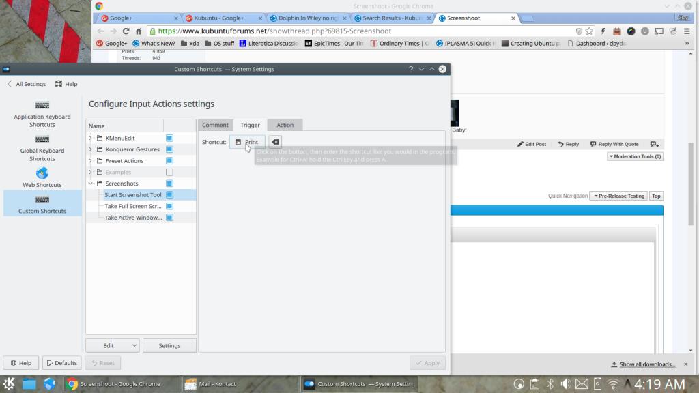This screenshot has height=393, width=699.
Task: Click the Defaults button
Action: pyautogui.click(x=62, y=363)
